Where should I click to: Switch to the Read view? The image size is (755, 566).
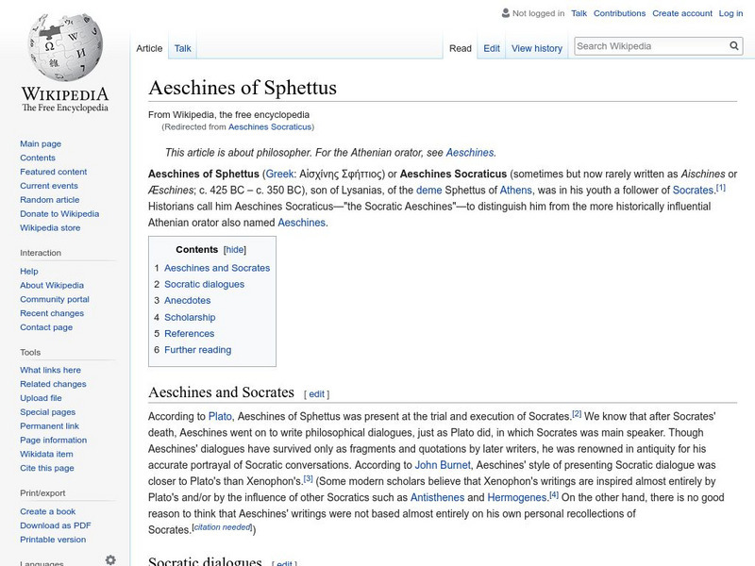[x=460, y=47]
